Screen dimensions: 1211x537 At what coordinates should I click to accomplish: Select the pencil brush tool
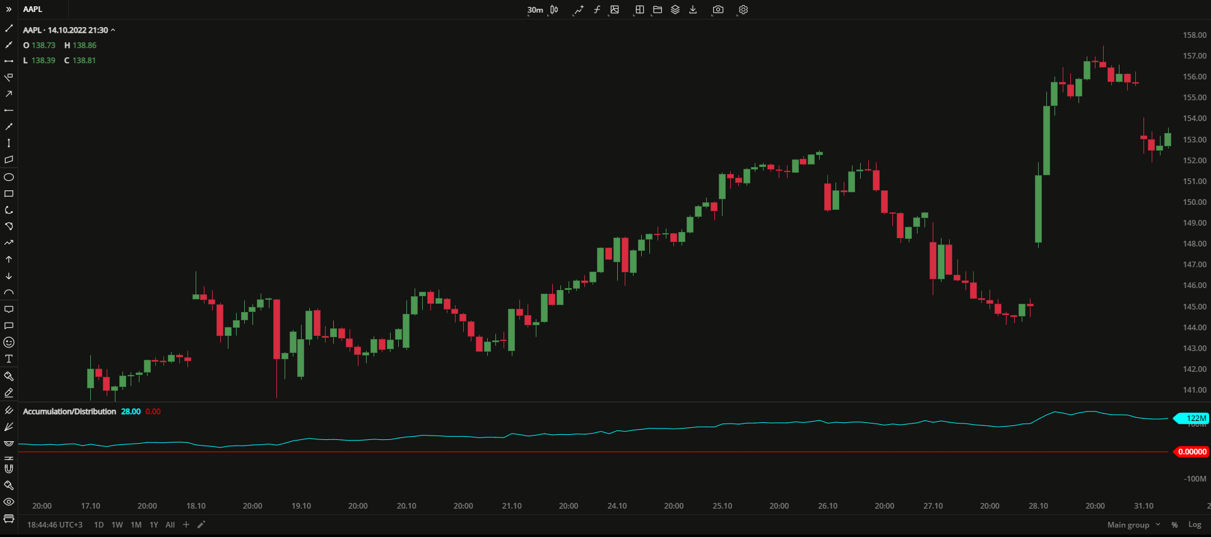pos(9,392)
